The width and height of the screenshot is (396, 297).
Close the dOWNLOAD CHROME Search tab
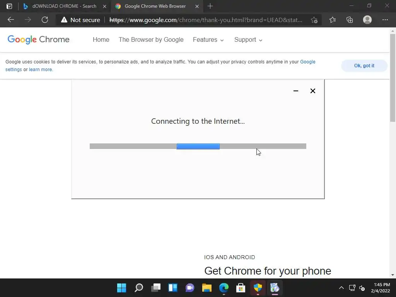104,6
